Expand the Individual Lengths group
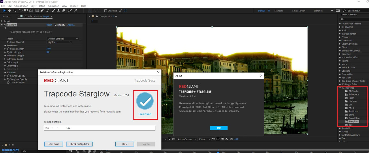This screenshot has height=153, width=369. [5, 56]
